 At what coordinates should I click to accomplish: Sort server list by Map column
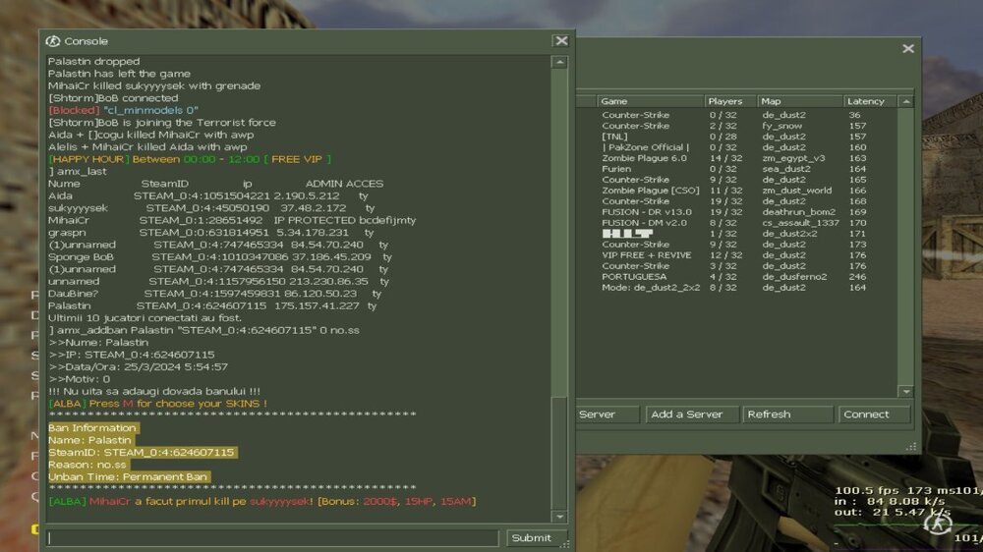coord(798,101)
